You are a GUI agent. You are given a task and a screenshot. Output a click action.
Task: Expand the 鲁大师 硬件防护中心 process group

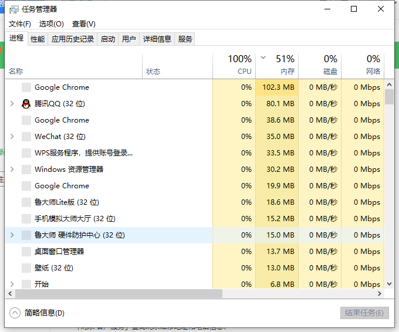pos(12,235)
